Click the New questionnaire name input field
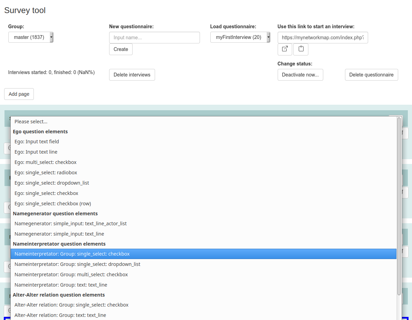This screenshot has height=320, width=412. click(x=154, y=38)
